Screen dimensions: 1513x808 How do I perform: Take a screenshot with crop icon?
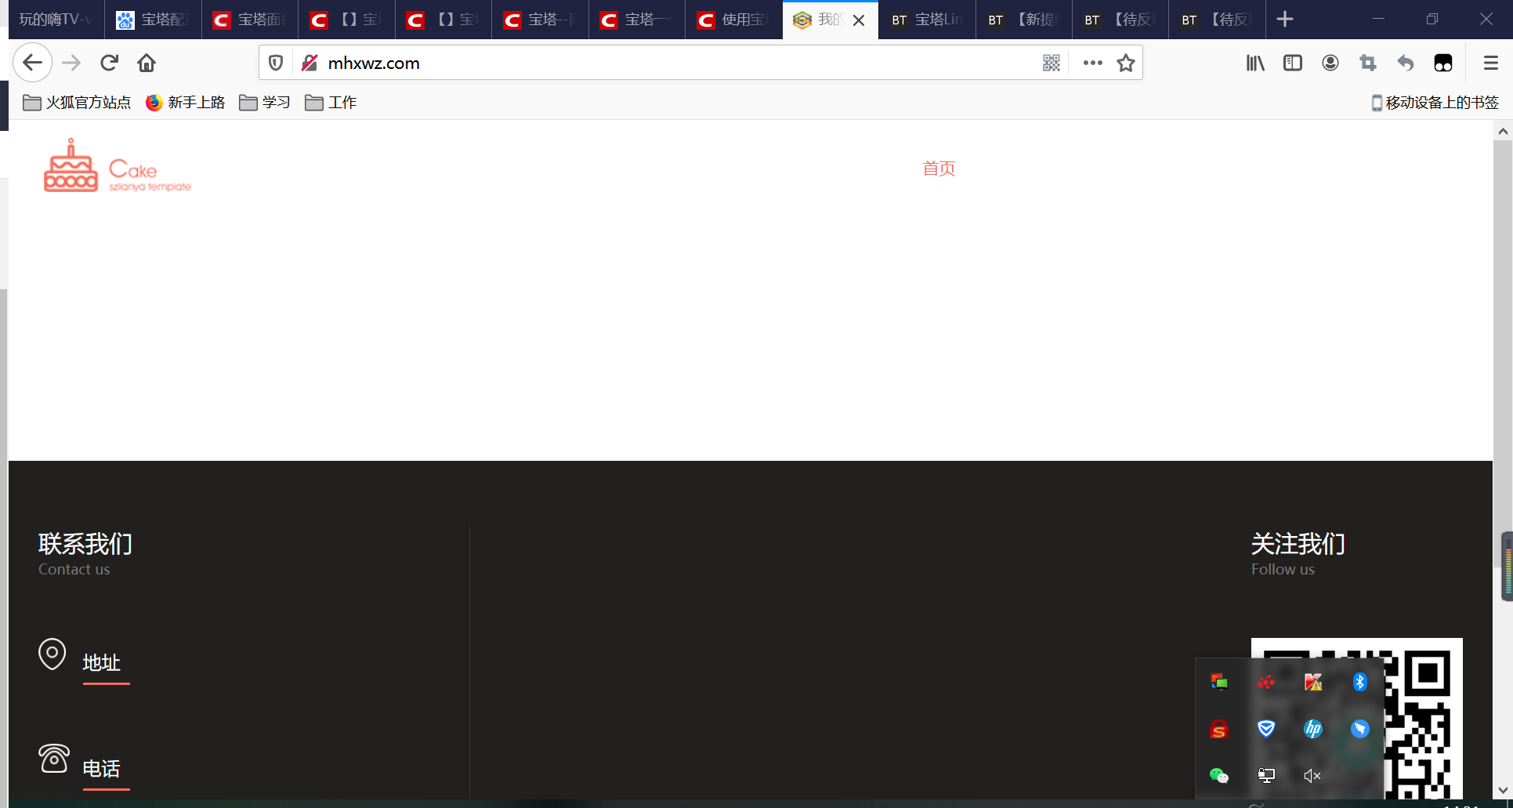(x=1368, y=63)
